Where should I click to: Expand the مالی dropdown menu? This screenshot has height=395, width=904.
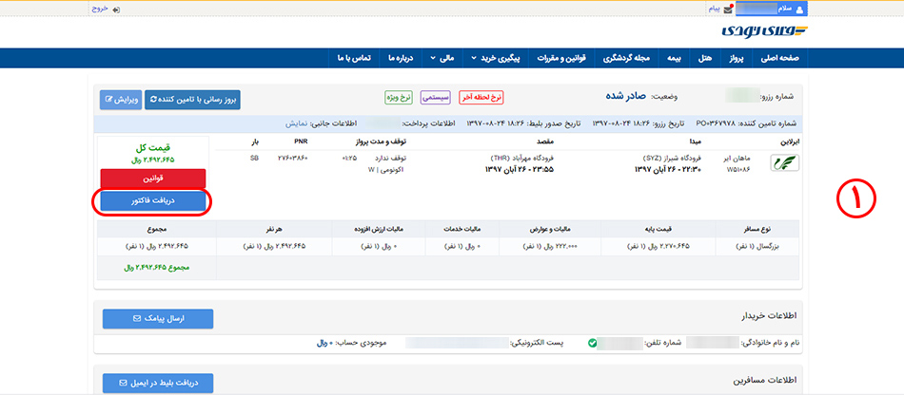(x=442, y=58)
